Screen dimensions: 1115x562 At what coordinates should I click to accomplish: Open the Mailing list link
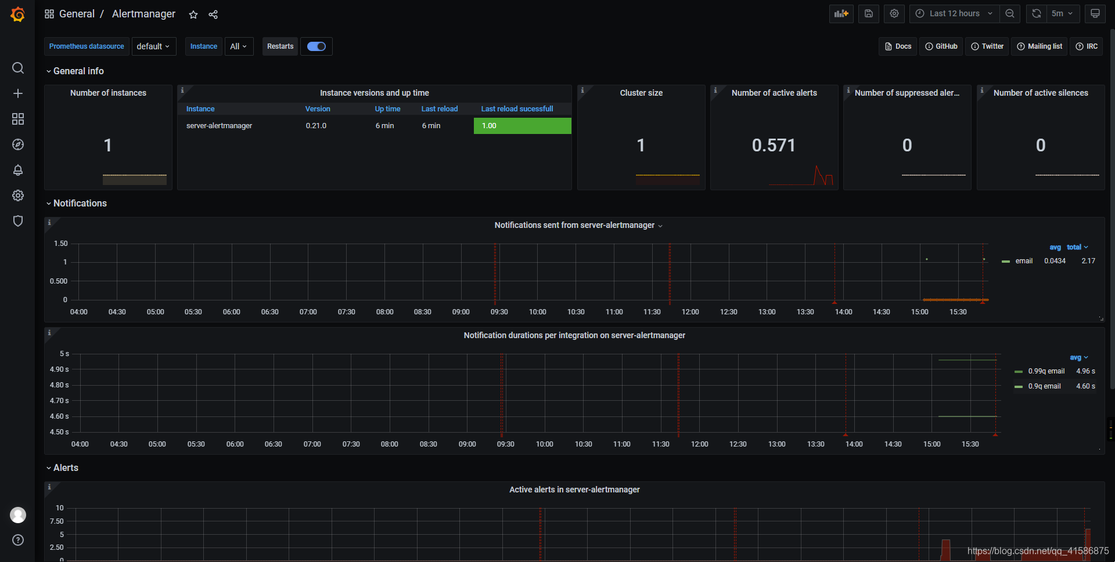1040,46
